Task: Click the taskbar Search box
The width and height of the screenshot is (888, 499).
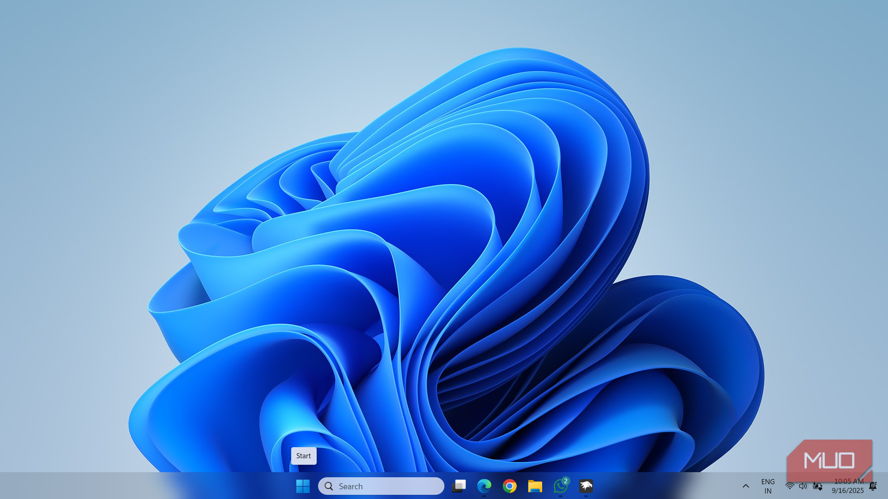Action: coord(381,486)
